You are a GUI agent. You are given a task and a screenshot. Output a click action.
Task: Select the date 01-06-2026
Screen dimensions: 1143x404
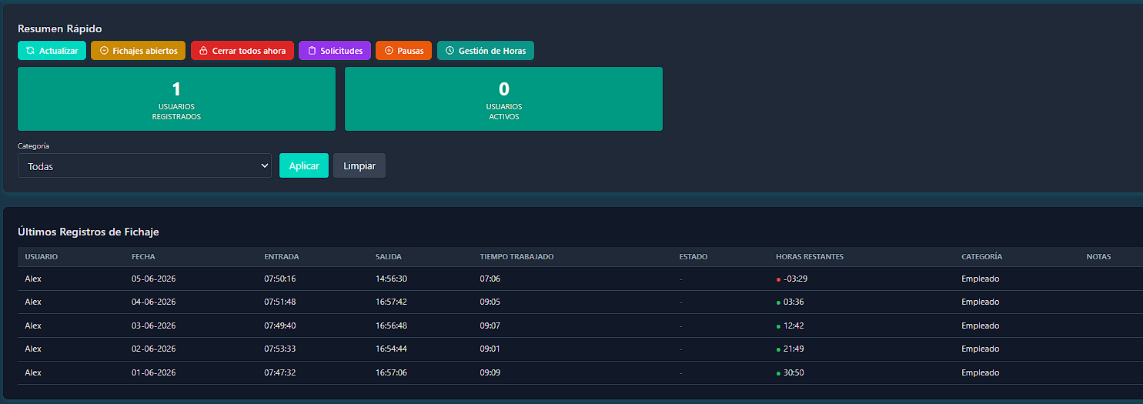pyautogui.click(x=154, y=372)
